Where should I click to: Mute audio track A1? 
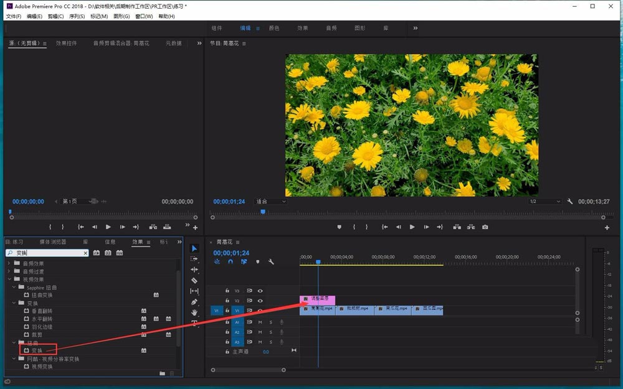[260, 322]
